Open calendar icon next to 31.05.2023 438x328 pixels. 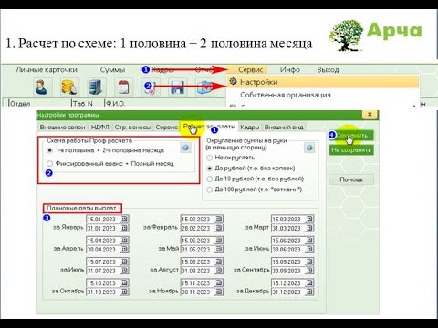[x=219, y=249]
